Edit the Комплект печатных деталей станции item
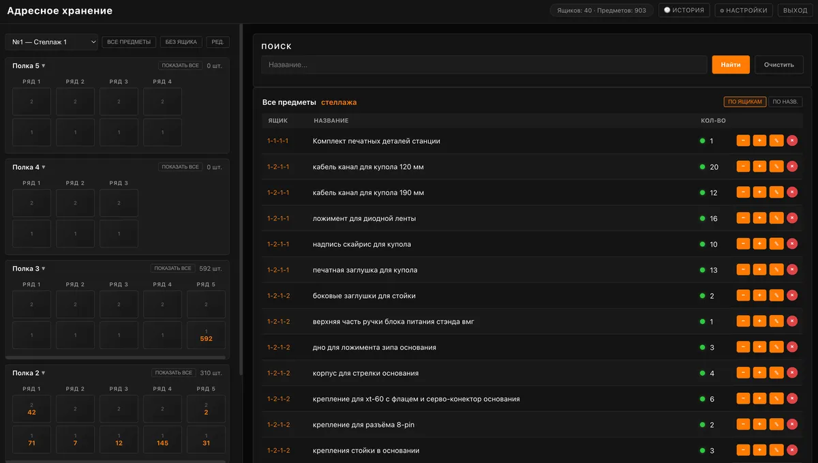 776,140
